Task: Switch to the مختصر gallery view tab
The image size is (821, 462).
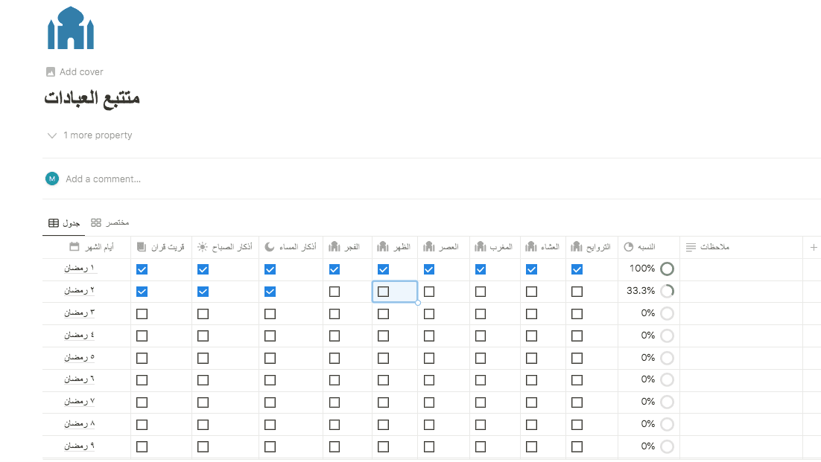Action: click(x=110, y=223)
